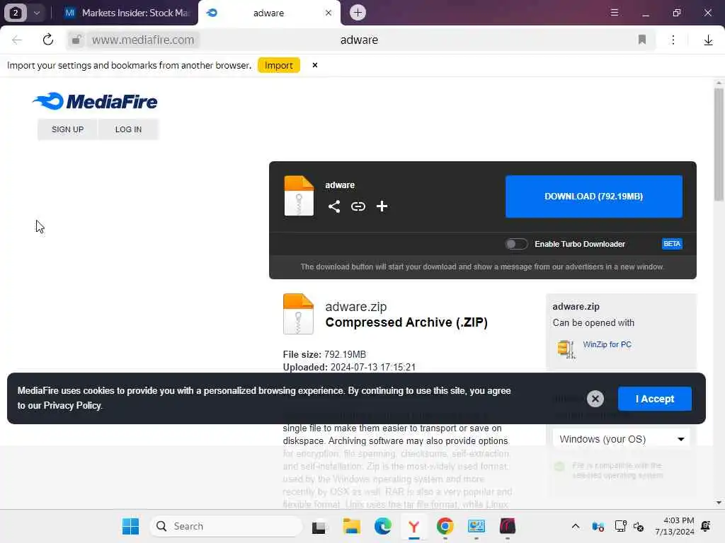The width and height of the screenshot is (725, 543).
Task: Open Google Chrome from taskbar
Action: [x=445, y=526]
